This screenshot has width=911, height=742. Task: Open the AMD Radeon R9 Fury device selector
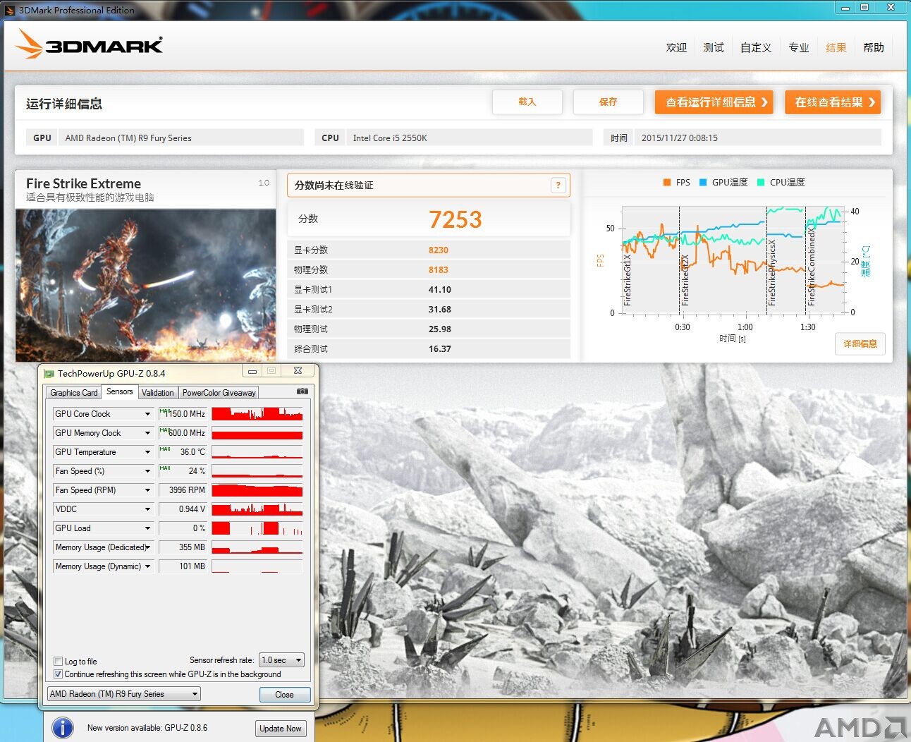click(124, 694)
